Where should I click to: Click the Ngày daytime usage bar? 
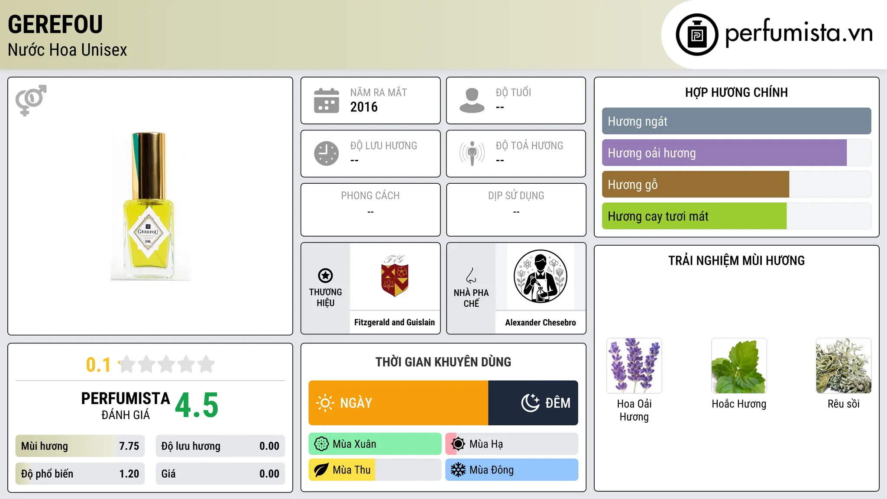click(398, 403)
